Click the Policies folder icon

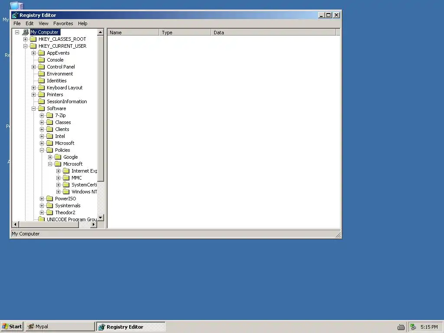click(50, 150)
